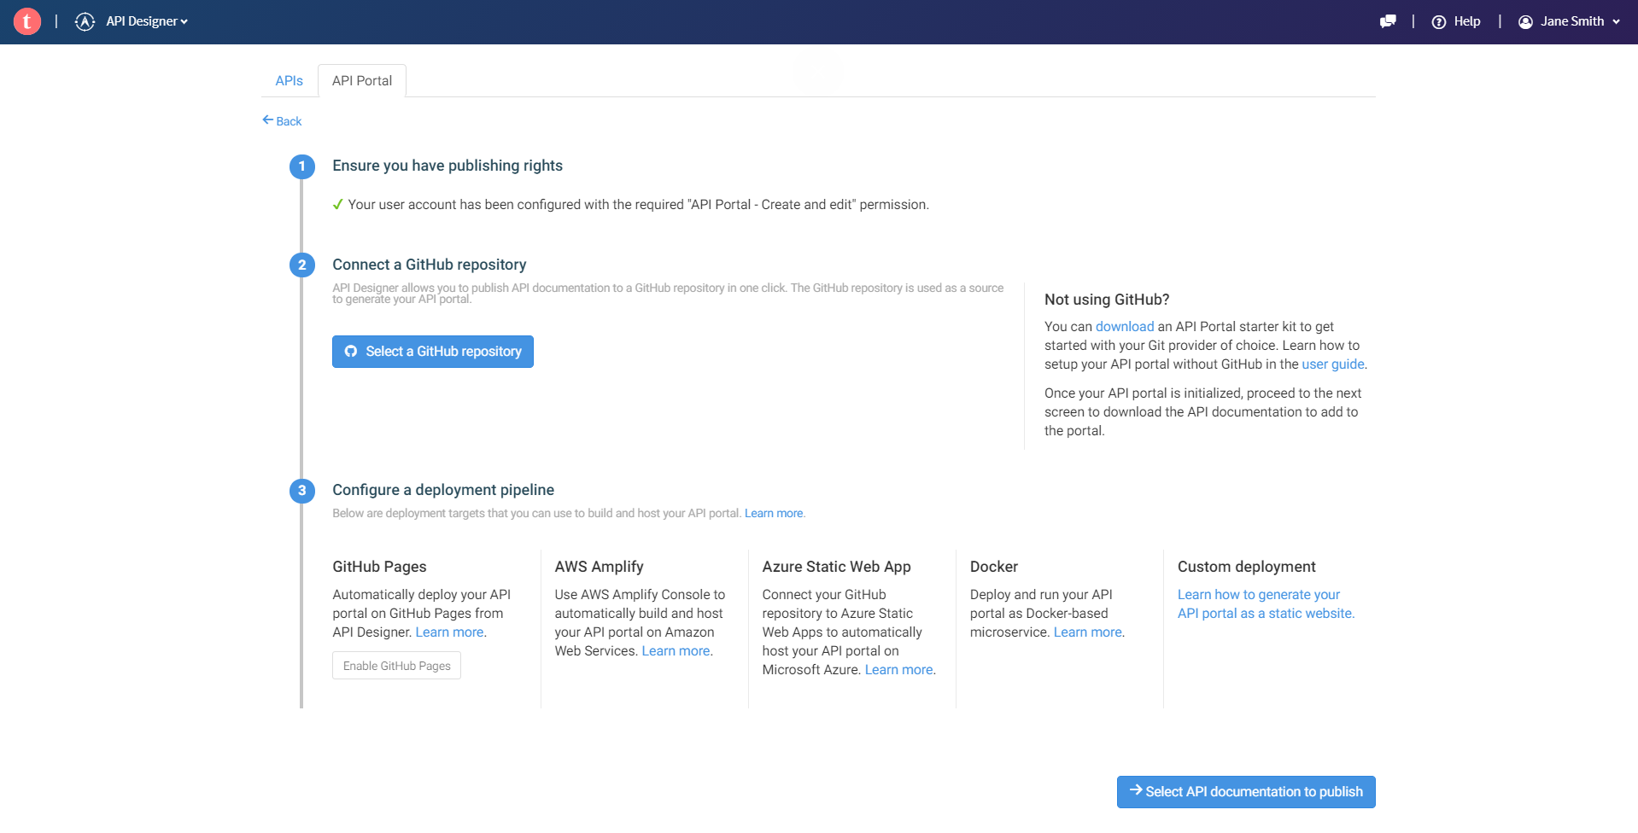Go back using the Back link
1638x833 pixels.
tap(282, 121)
